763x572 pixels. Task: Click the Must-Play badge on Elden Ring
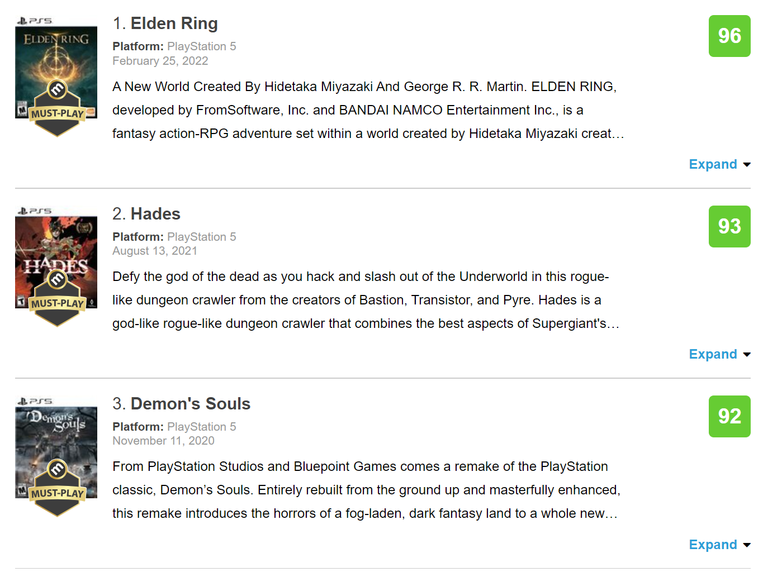[57, 113]
